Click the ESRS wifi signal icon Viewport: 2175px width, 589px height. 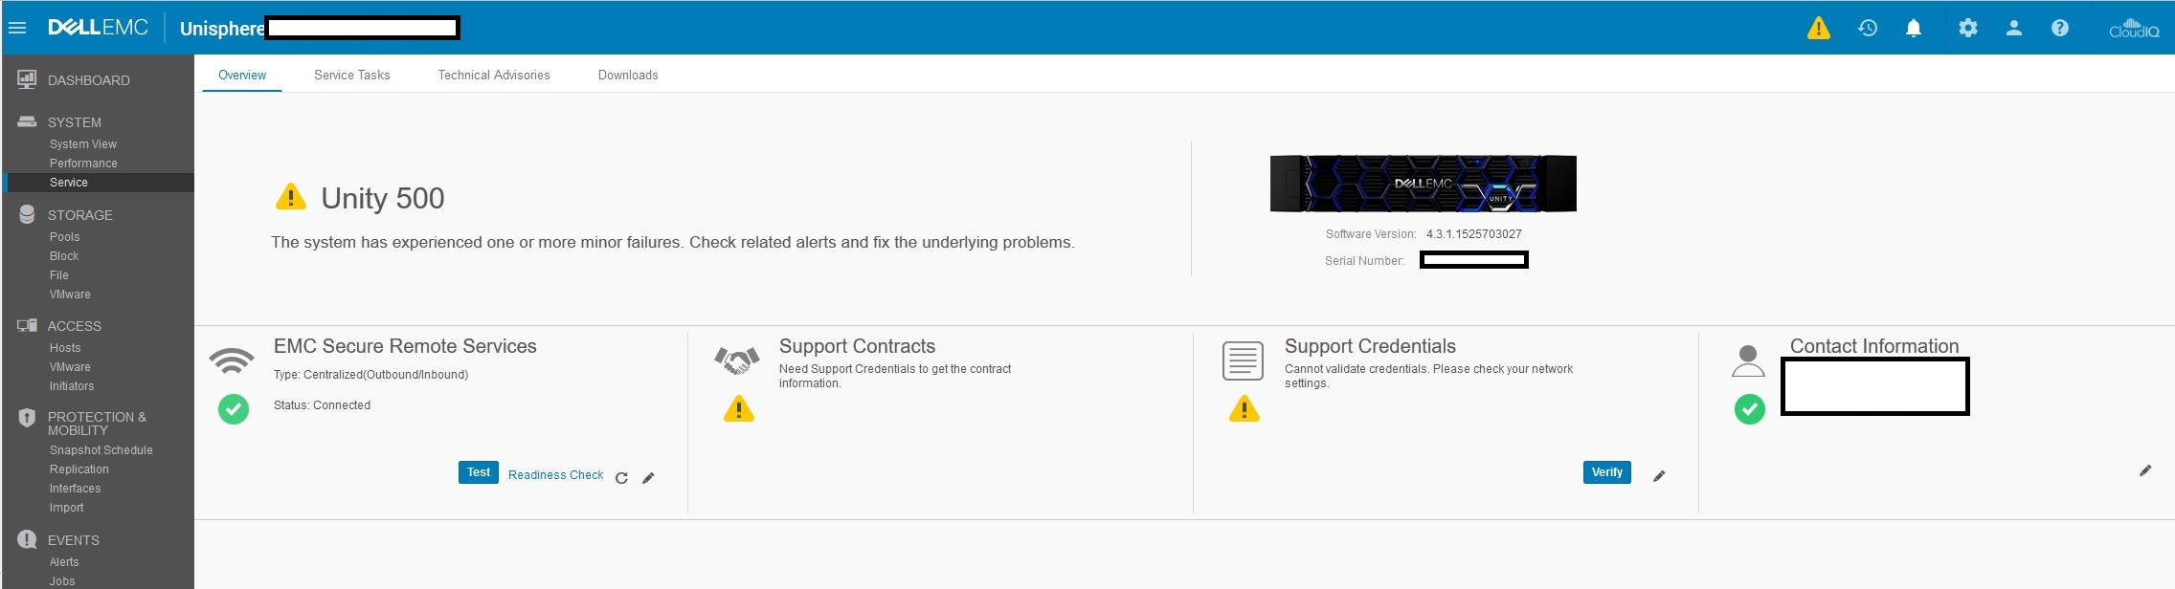(x=233, y=360)
